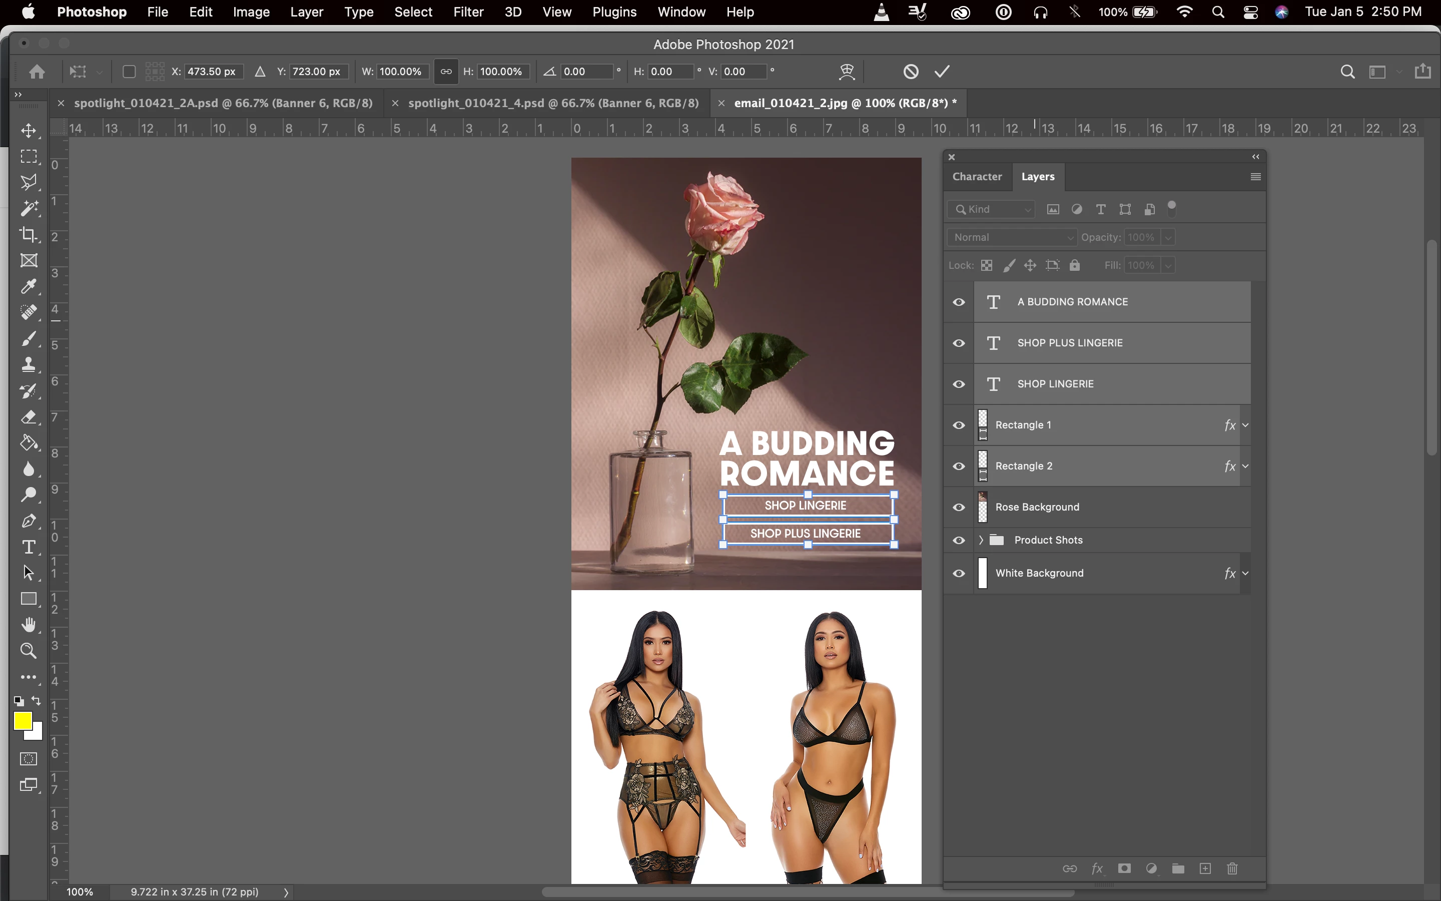Open the Filter menu
This screenshot has width=1441, height=901.
[x=468, y=12]
